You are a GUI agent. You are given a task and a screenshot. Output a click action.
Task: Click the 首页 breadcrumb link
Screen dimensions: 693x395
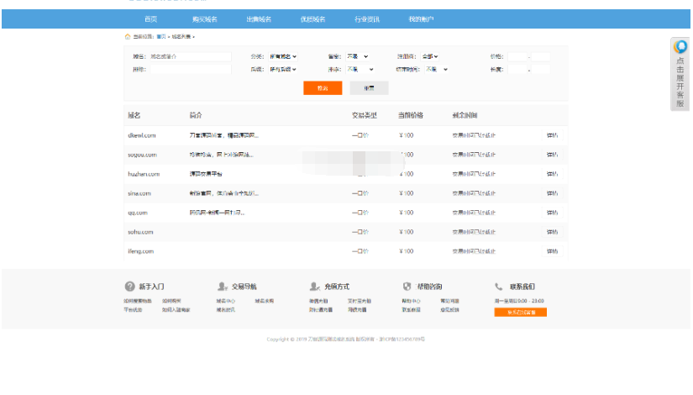[x=161, y=37]
